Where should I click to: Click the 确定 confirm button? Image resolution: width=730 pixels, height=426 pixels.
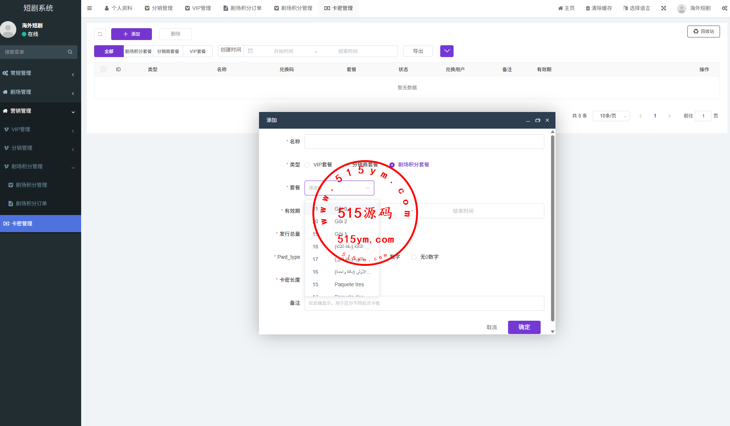coord(524,327)
